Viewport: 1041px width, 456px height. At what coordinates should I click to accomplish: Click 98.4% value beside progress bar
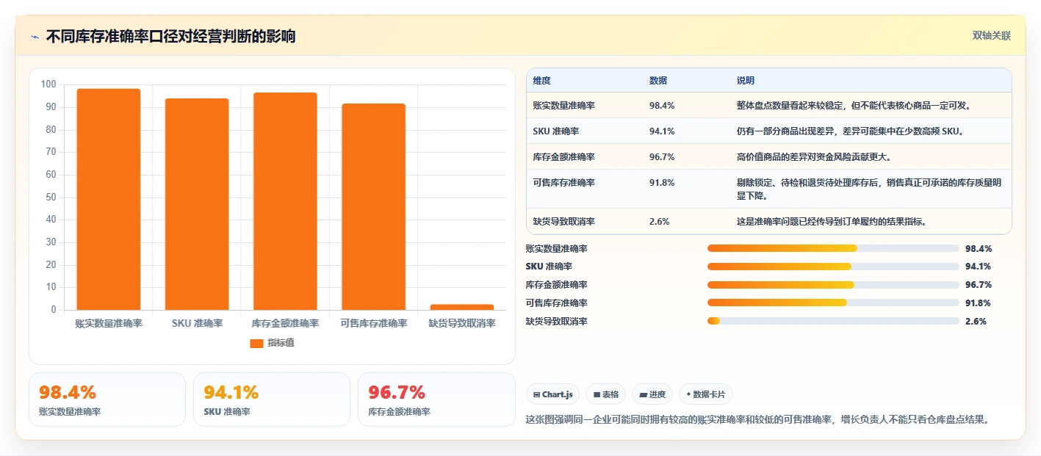click(979, 248)
